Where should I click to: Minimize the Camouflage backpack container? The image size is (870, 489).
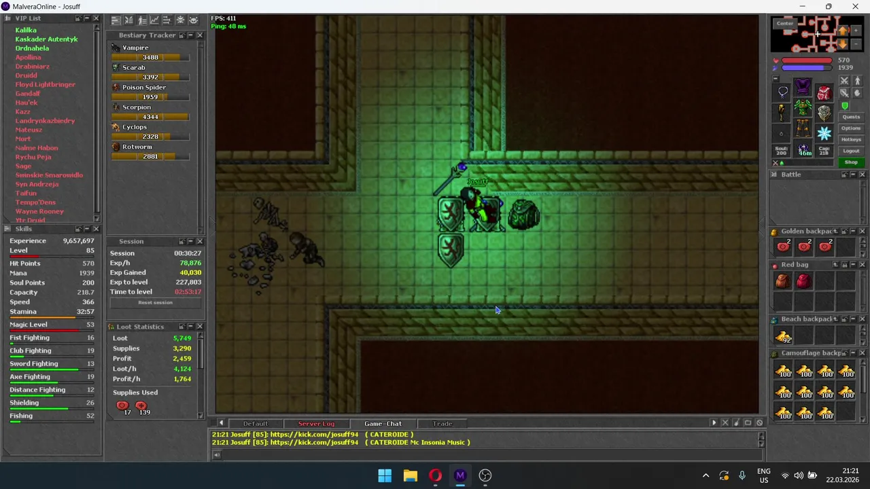(x=853, y=353)
